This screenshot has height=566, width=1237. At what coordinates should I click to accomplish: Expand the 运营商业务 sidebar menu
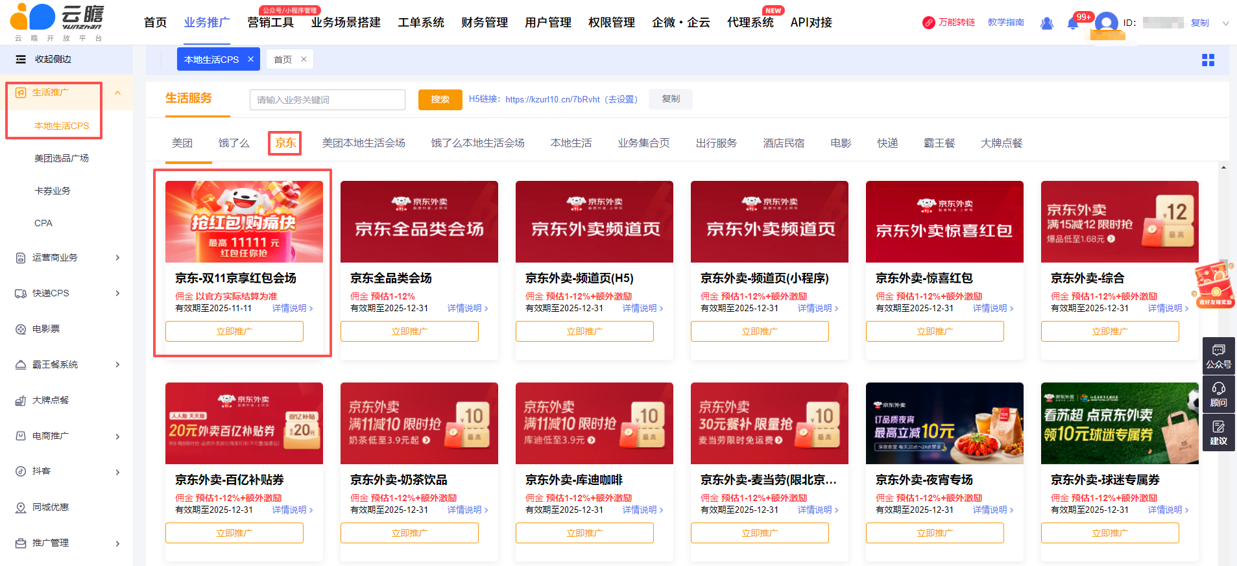point(117,257)
